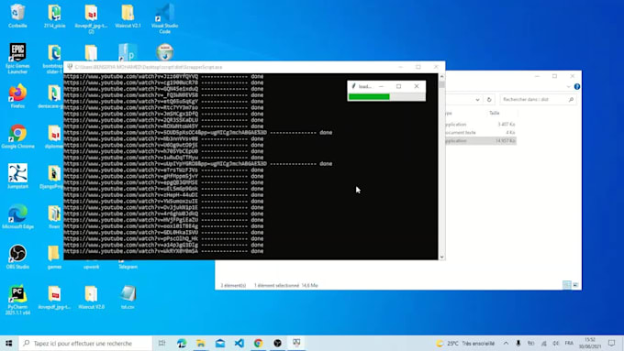Expand the Explorer ribbon chevron
This screenshot has width=624, height=351.
568,87
